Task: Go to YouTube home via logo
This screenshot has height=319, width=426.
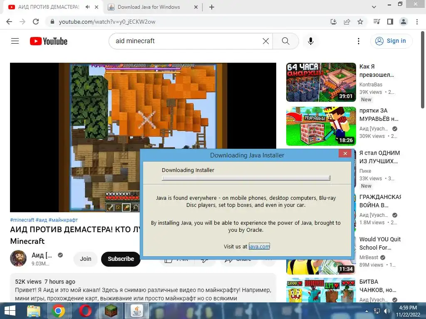Action: (49, 41)
